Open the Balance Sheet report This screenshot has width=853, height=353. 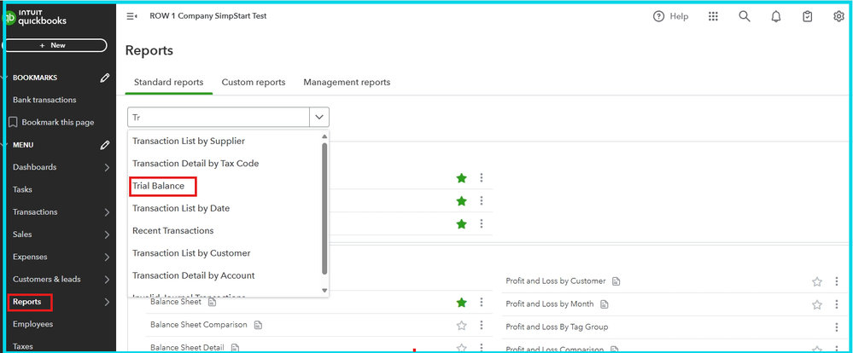pyautogui.click(x=176, y=302)
